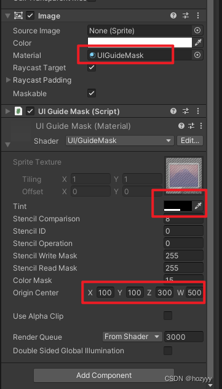Screen dimensions: 222x389
Task: Click the 'Material' property label
Action: click(x=27, y=55)
